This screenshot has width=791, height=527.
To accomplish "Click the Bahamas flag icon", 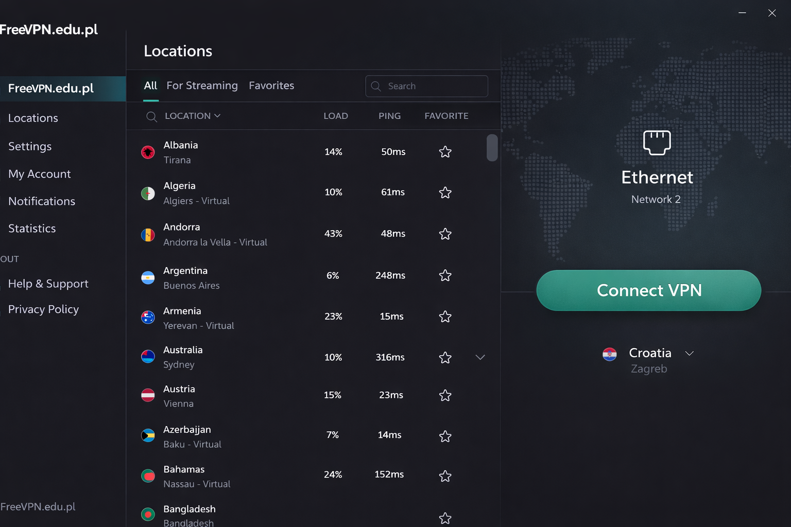I will point(148,476).
